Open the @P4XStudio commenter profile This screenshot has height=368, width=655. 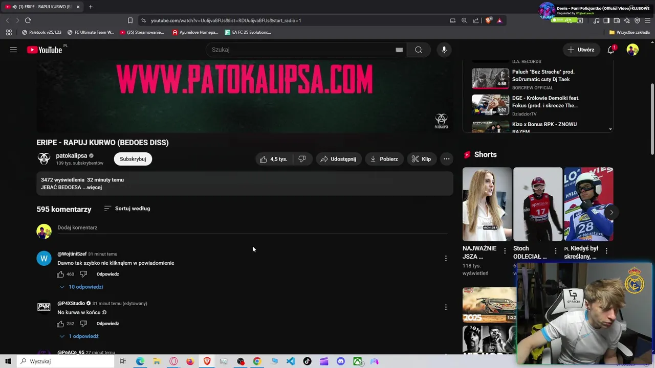tap(71, 303)
